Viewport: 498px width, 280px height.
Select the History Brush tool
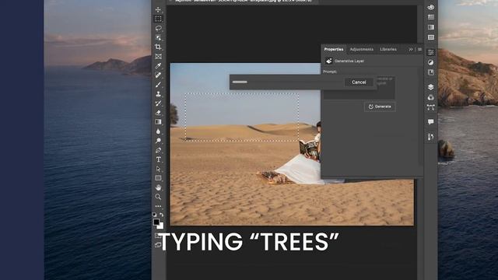pos(158,103)
